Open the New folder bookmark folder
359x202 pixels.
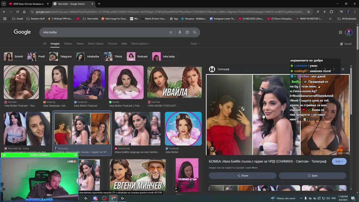coord(91,19)
